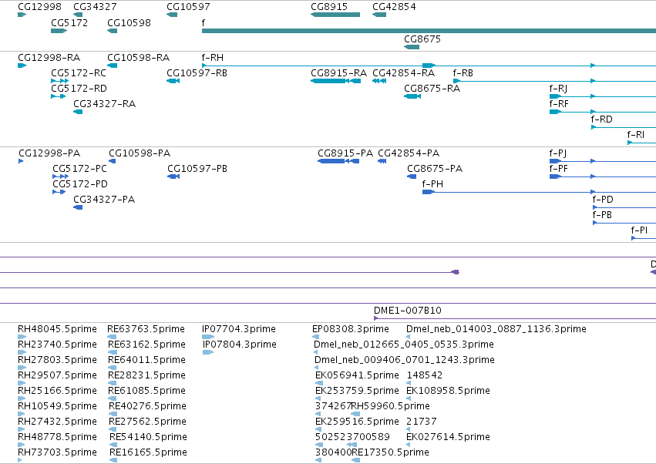The width and height of the screenshot is (656, 464).
Task: Click the long teal f gene bar
Action: [429, 31]
